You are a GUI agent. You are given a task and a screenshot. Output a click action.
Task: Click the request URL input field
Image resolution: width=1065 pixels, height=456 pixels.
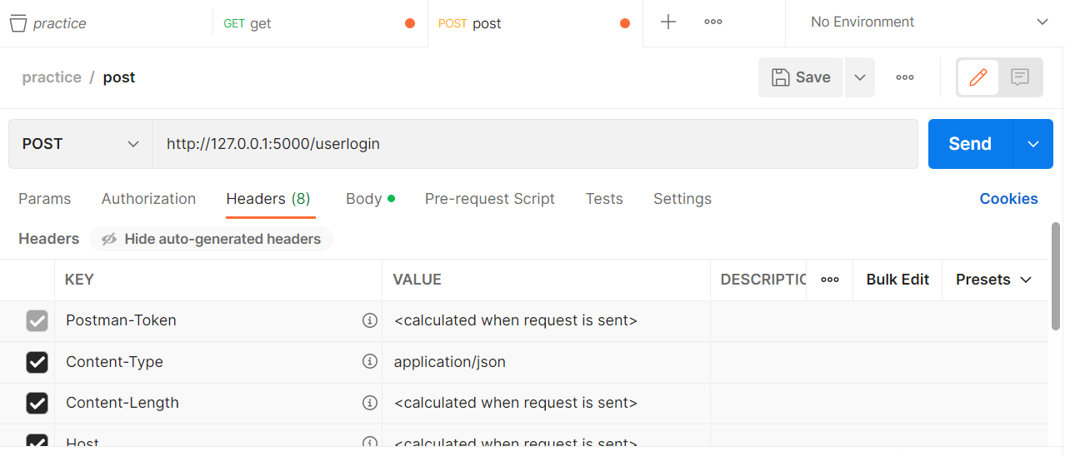point(533,144)
